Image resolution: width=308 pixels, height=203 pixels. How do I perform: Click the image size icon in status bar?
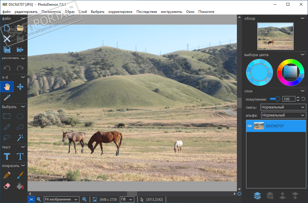coord(95,200)
